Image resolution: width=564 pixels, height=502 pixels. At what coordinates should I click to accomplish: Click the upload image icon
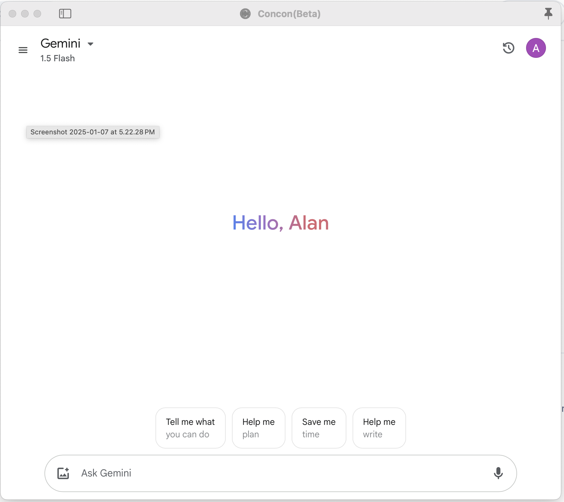click(x=63, y=473)
